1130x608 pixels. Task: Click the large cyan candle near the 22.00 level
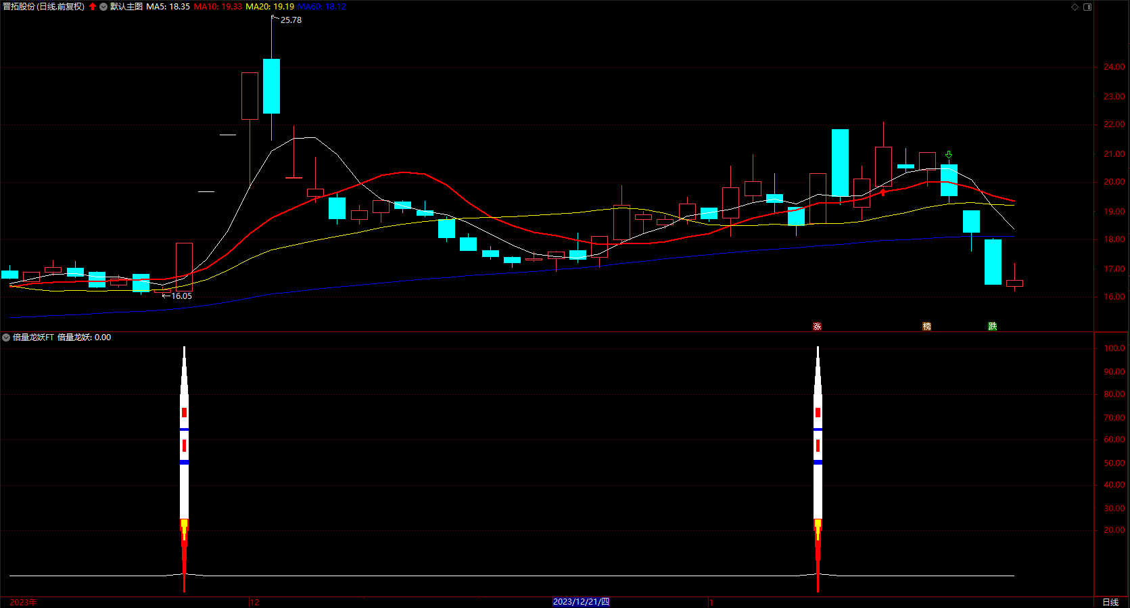tap(840, 163)
